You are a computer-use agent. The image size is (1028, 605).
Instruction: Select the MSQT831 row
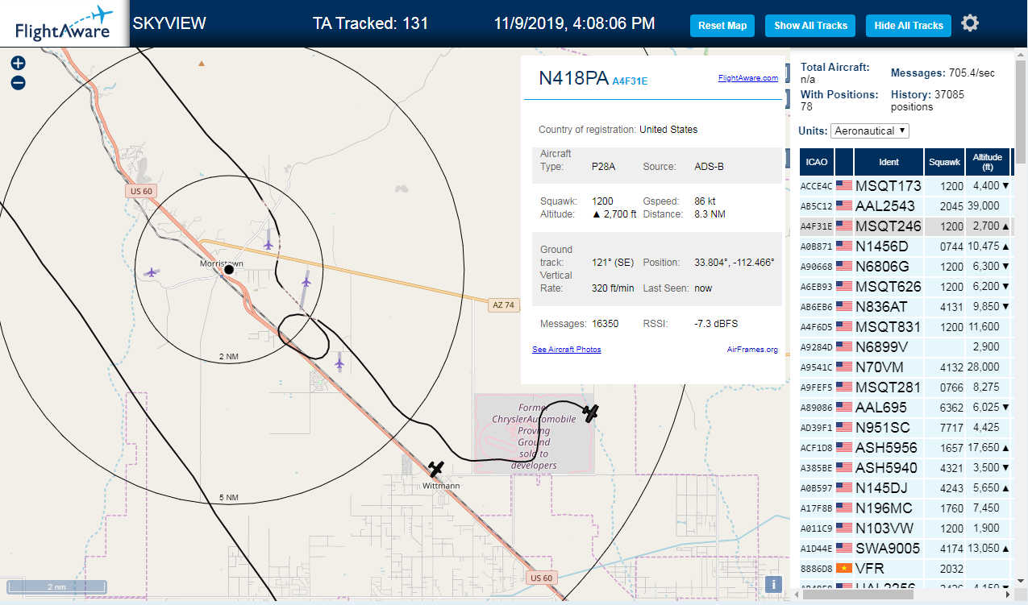point(905,327)
